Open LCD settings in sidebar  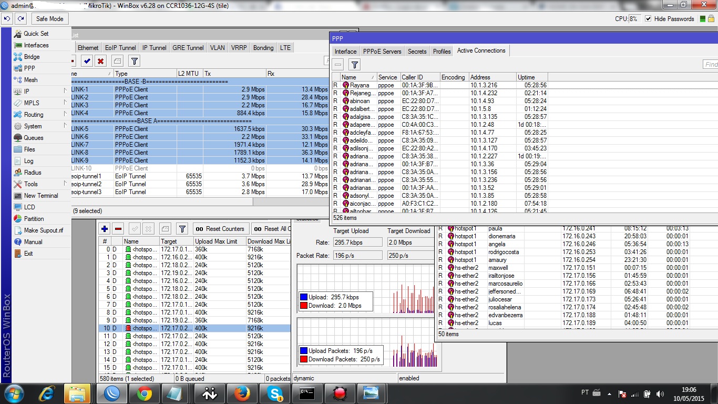pos(29,207)
